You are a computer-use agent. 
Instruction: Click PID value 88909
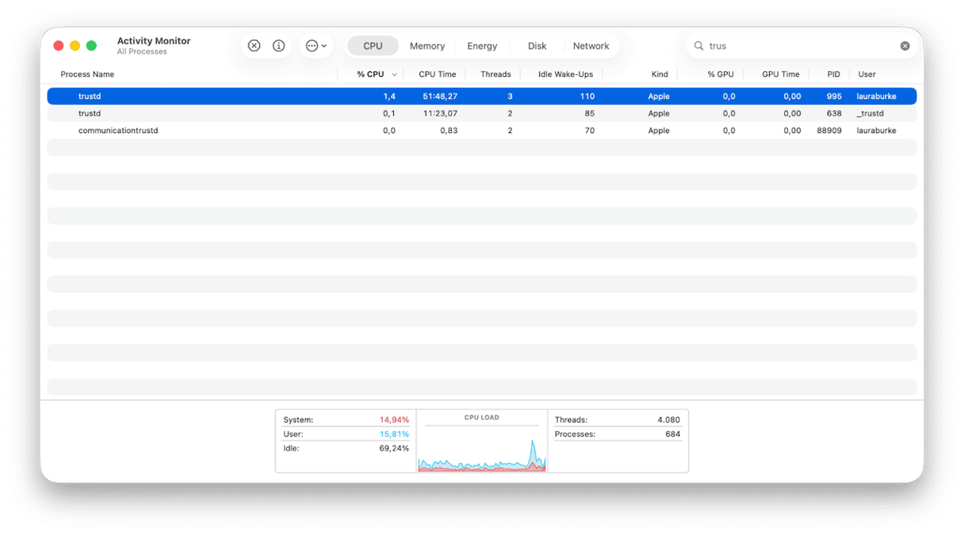point(829,131)
